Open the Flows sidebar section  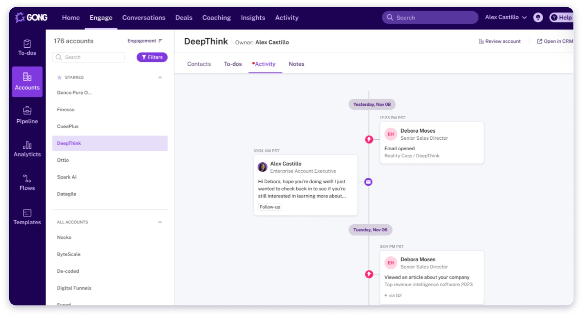coord(27,183)
